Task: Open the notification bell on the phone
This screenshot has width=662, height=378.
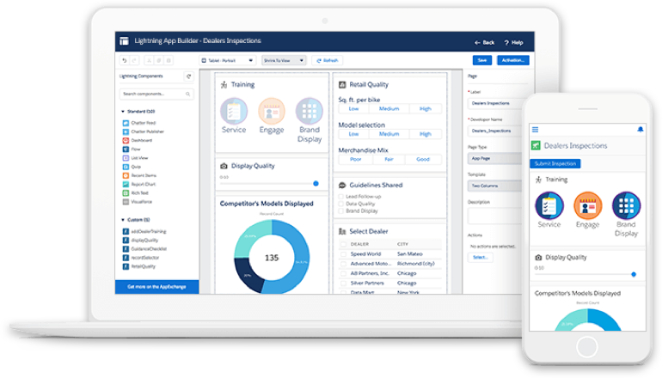Action: coord(640,130)
